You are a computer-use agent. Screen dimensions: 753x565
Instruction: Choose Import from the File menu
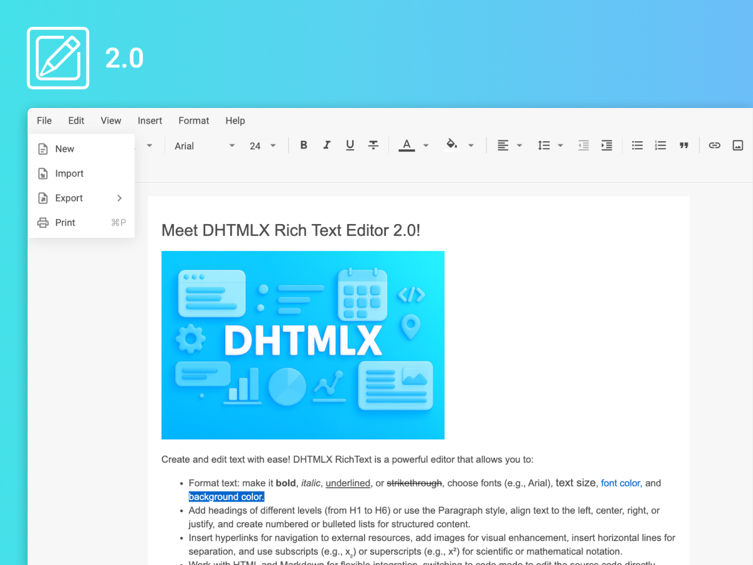click(82, 173)
